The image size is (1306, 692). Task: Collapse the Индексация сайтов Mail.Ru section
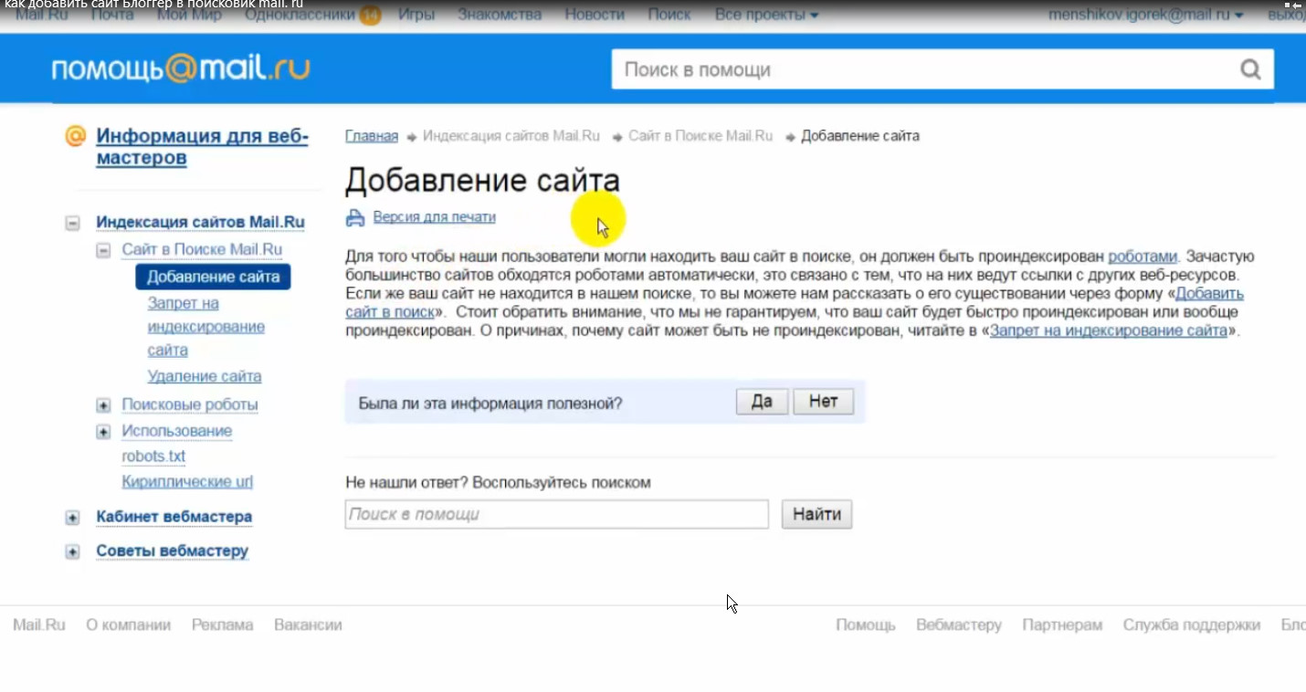coord(72,223)
